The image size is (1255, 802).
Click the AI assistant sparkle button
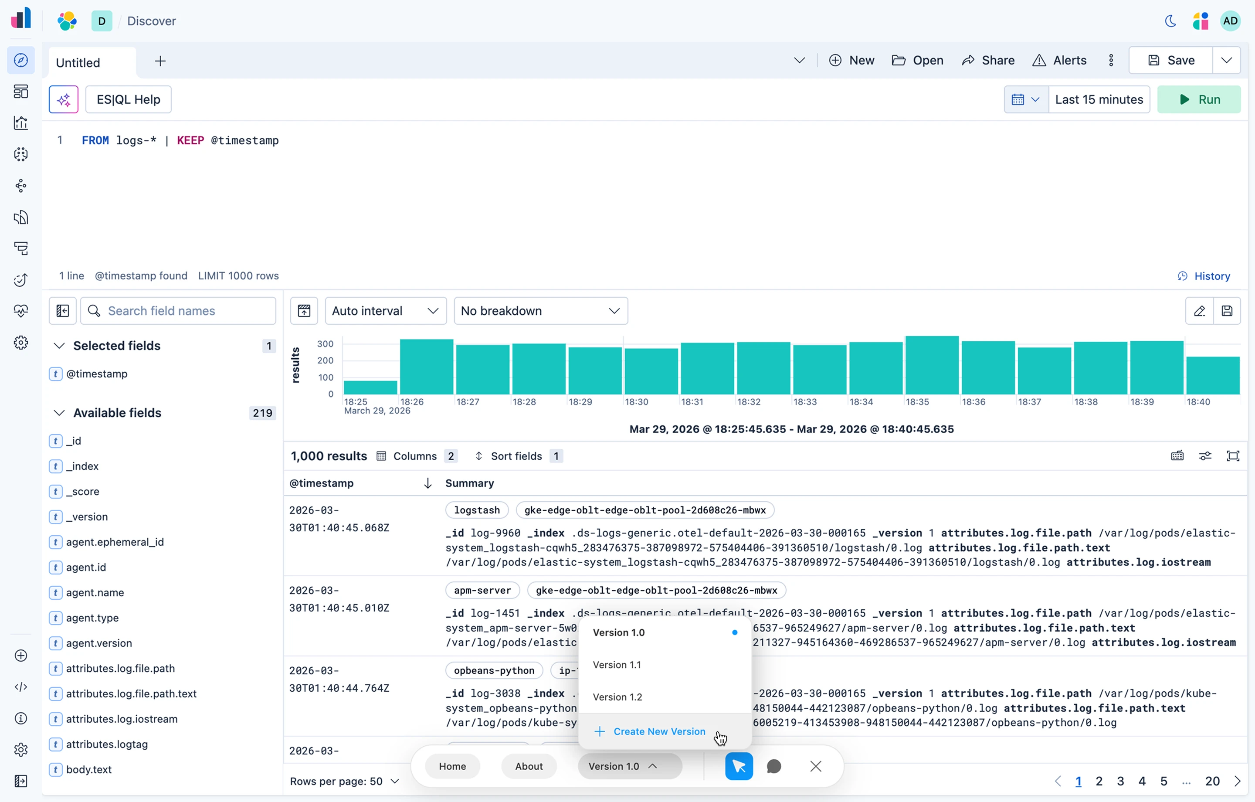tap(64, 100)
